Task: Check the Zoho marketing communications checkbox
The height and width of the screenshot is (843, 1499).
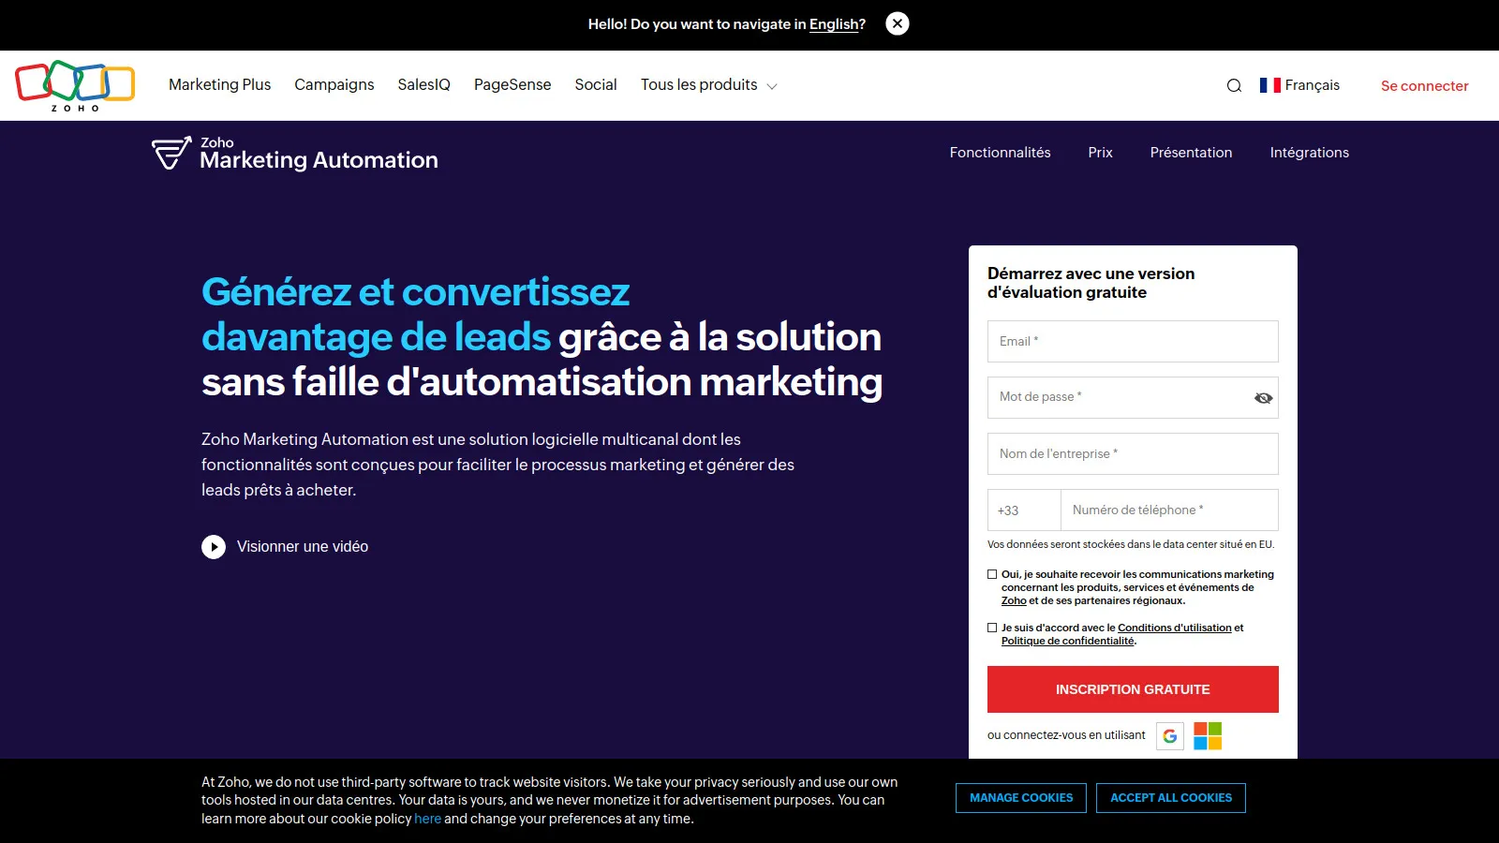Action: point(990,573)
